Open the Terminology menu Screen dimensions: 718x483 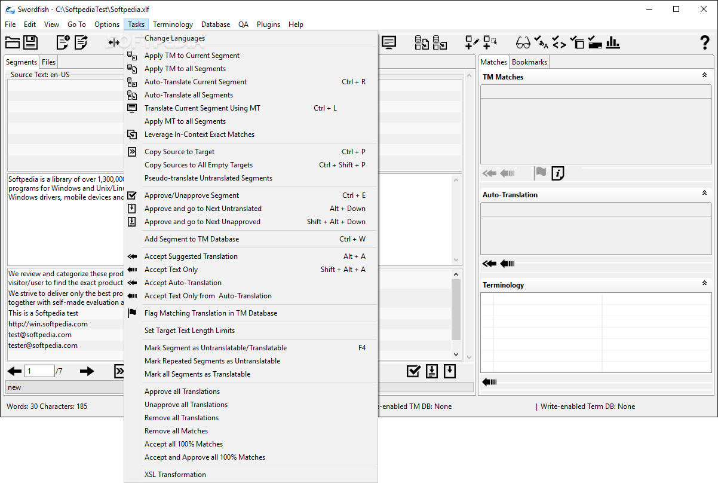click(x=173, y=25)
